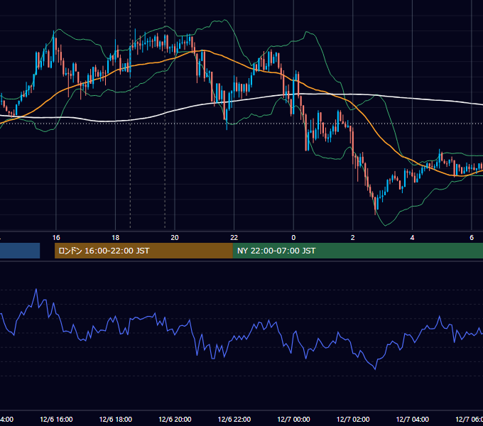Screen dimensions: 483x426
Task: Click the 12/7 02:00 timestamp on the lower axis
Action: click(x=353, y=420)
